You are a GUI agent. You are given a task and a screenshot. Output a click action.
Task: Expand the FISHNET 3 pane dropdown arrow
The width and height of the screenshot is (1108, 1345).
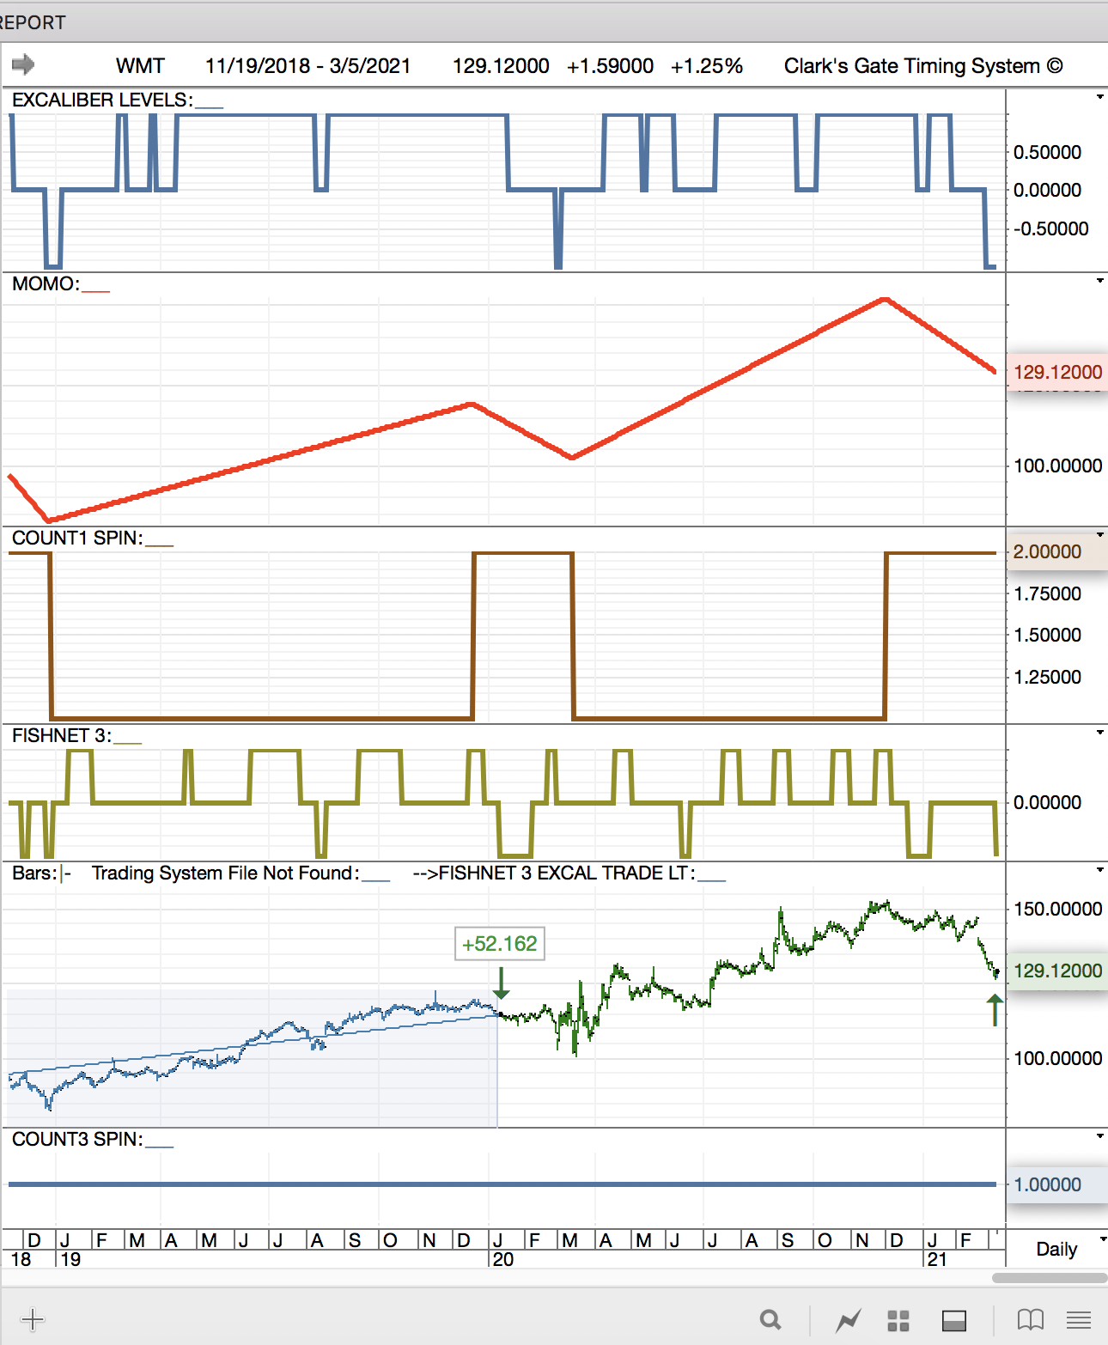tap(1099, 733)
